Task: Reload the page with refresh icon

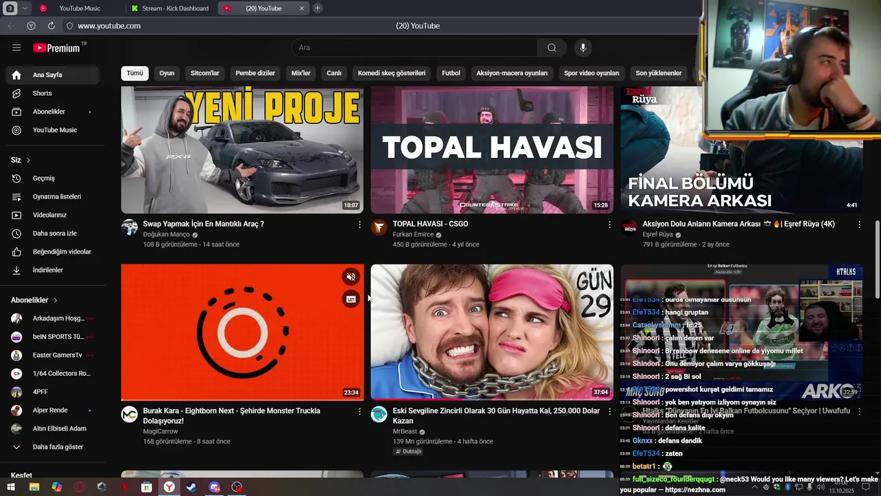Action: click(51, 25)
